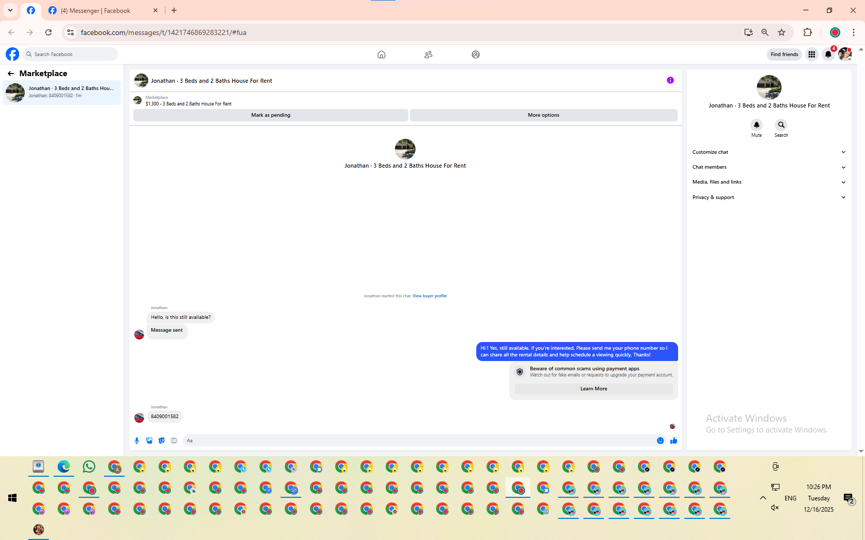Open the $1,300 listing link
The image size is (865, 540).
pos(188,104)
